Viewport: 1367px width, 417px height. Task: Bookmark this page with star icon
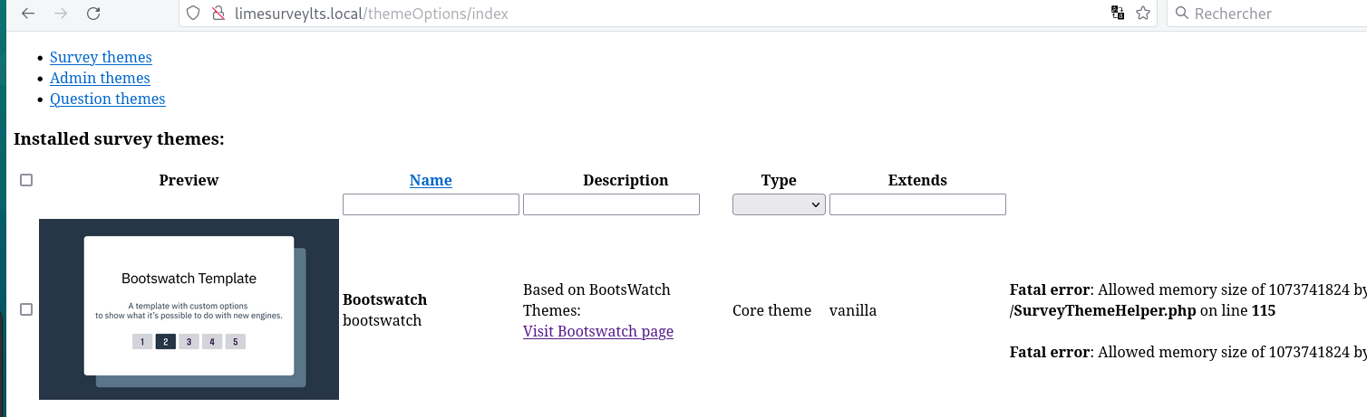1143,14
